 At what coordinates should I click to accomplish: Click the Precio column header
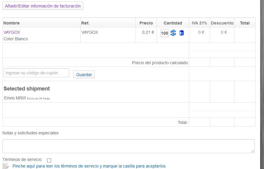tap(146, 23)
